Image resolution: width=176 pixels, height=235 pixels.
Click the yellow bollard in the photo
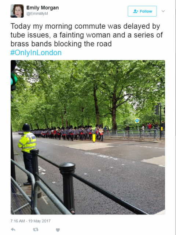(94, 138)
